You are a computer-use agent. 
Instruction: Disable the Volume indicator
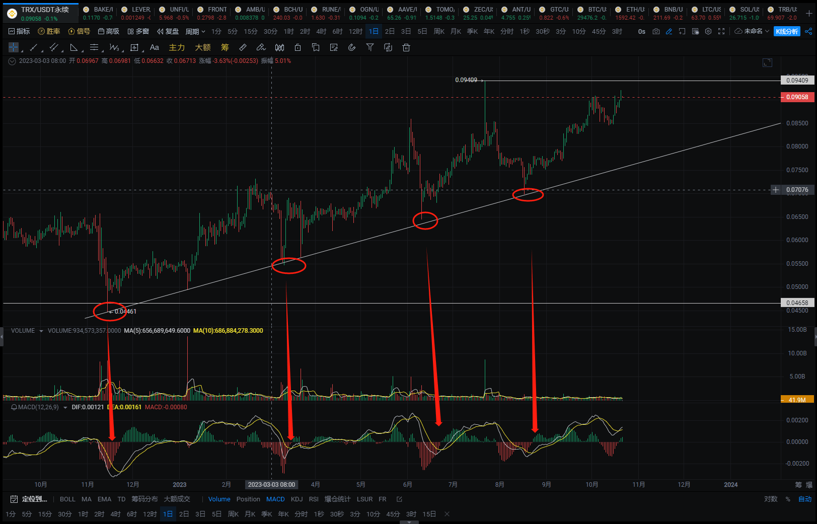219,499
